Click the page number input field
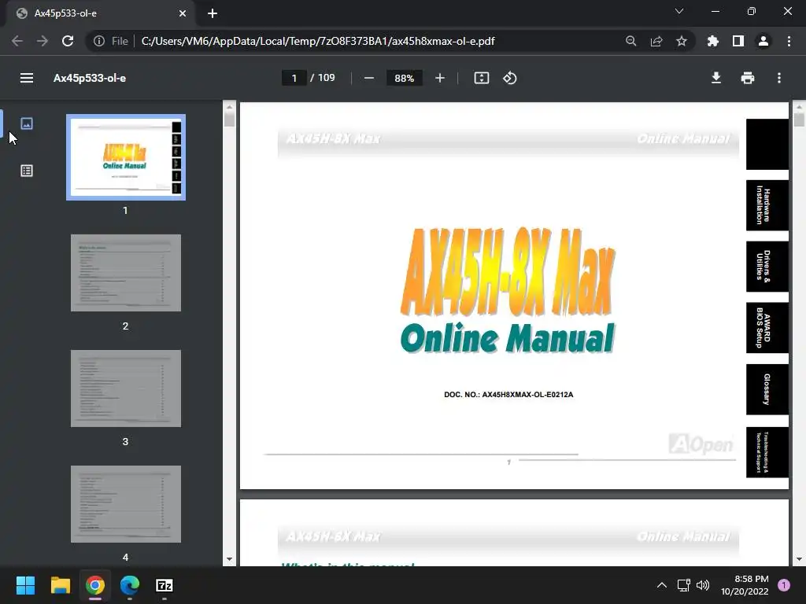This screenshot has width=806, height=604. pyautogui.click(x=294, y=78)
